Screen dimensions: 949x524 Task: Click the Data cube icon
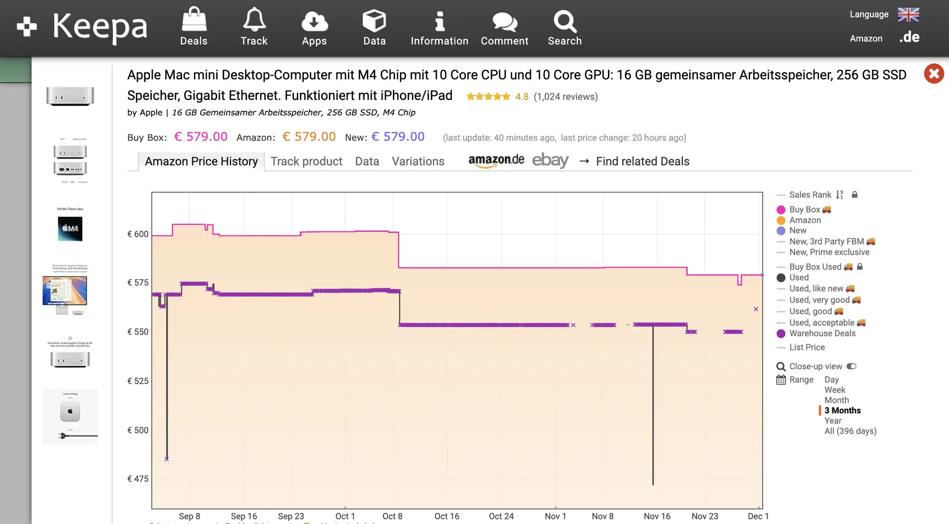[374, 21]
